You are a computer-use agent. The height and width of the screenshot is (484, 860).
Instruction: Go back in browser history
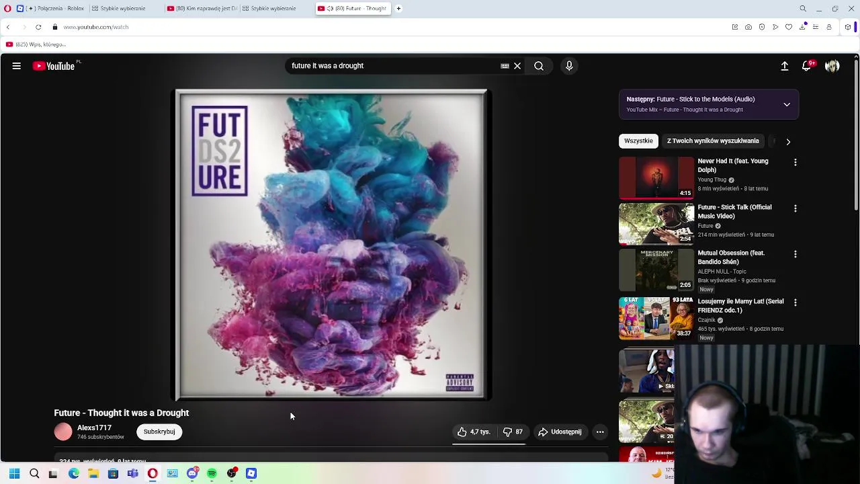point(8,27)
